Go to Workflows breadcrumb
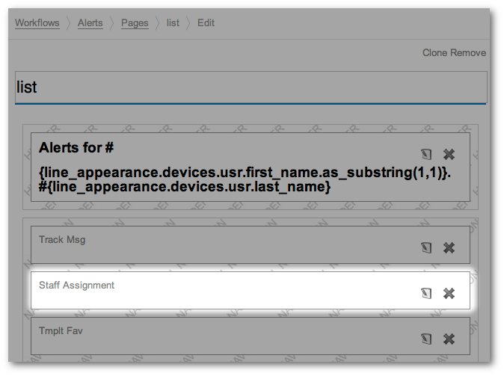This screenshot has width=504, height=376. point(37,23)
